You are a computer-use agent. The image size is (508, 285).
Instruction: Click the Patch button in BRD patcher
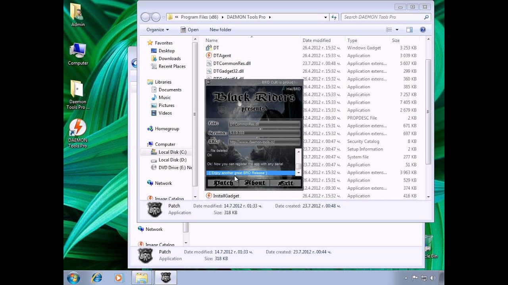pyautogui.click(x=223, y=183)
